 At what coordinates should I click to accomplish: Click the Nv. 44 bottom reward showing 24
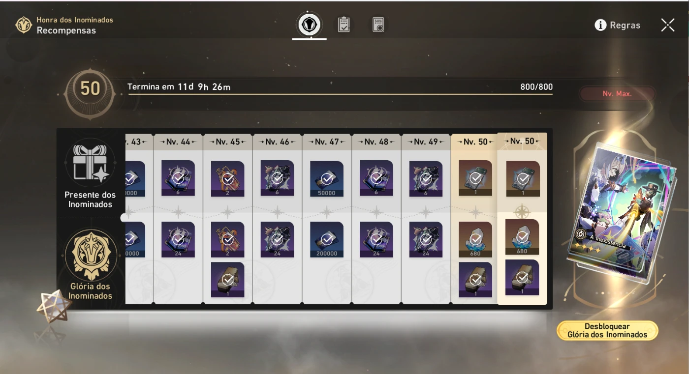[x=178, y=239]
